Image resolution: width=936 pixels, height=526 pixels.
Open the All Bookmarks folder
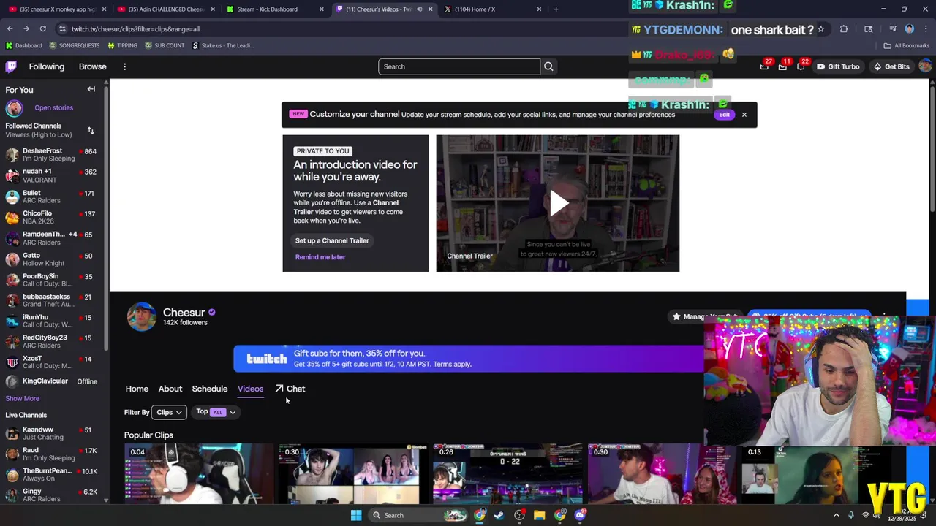(907, 45)
